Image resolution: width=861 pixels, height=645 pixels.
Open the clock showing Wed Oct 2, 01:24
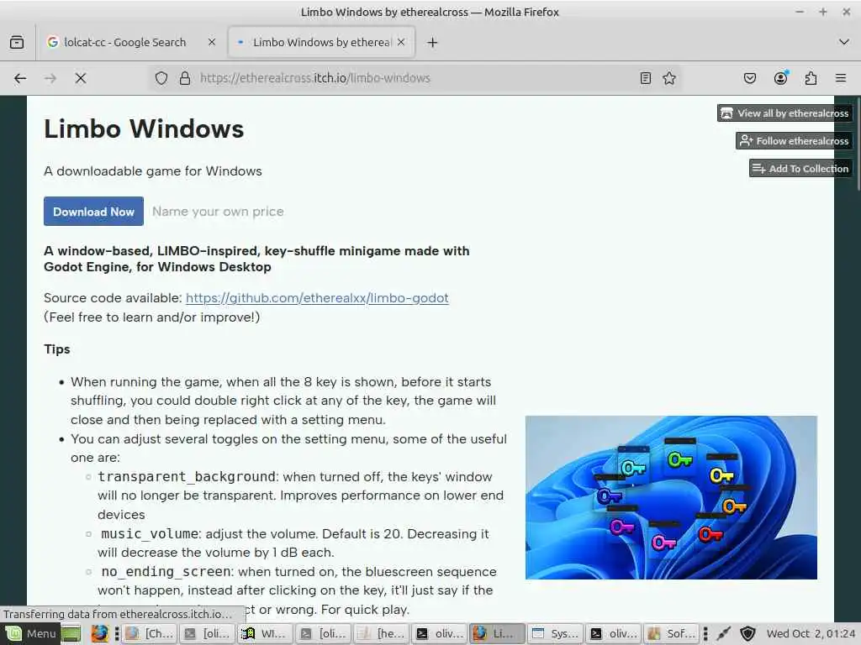tap(811, 633)
